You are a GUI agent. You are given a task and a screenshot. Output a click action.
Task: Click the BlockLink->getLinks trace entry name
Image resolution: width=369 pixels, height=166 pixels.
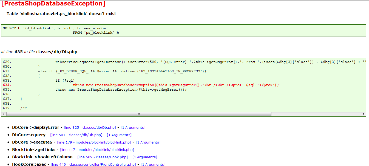pyautogui.click(x=34, y=150)
